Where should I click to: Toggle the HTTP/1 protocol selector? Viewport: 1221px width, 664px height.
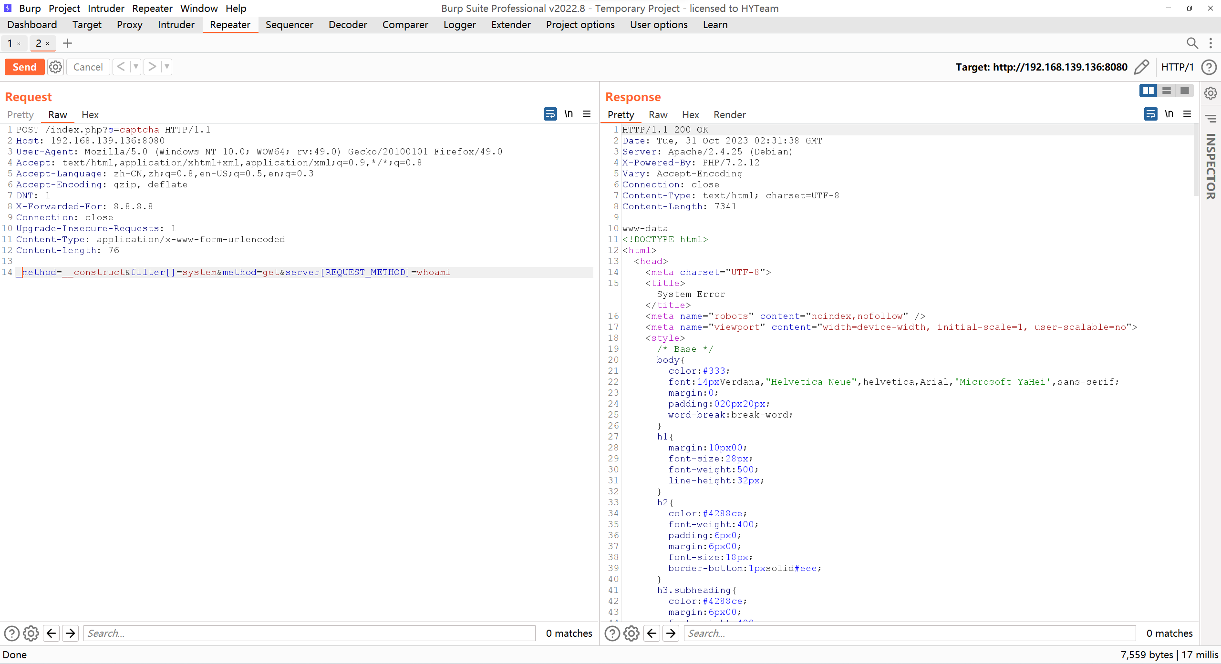[x=1177, y=67]
